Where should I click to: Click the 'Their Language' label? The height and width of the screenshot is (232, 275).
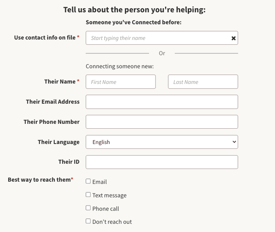[58, 142]
